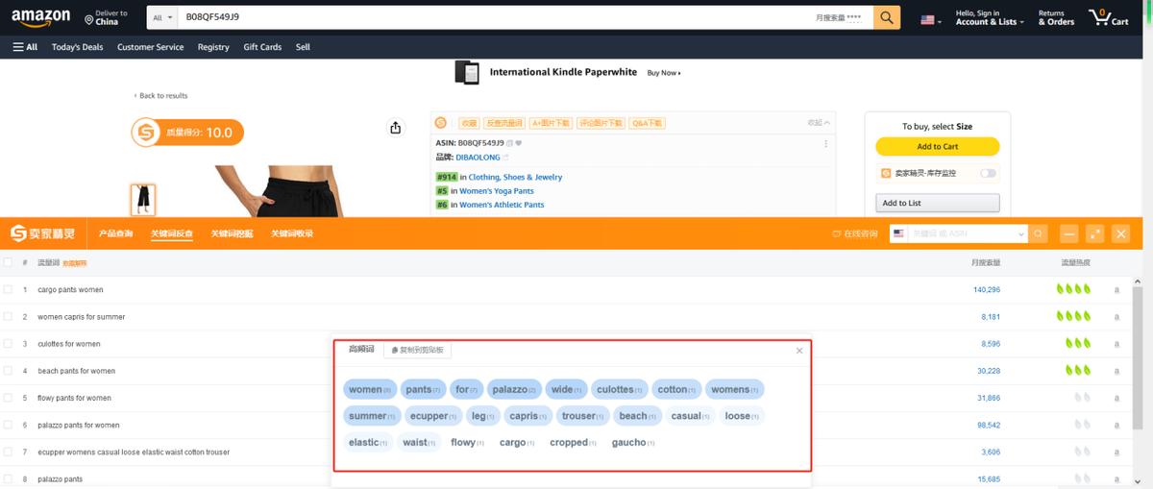Click the 关键词 或 ASIN input field
Screen dimensions: 1153x489
(x=962, y=233)
